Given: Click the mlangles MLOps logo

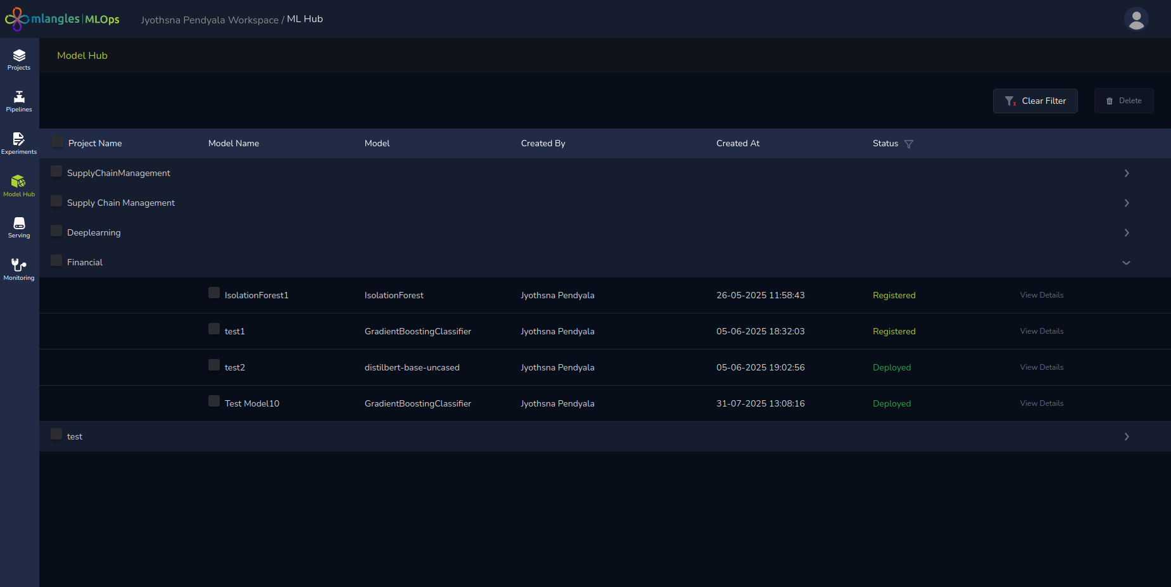Looking at the screenshot, I should (x=62, y=19).
